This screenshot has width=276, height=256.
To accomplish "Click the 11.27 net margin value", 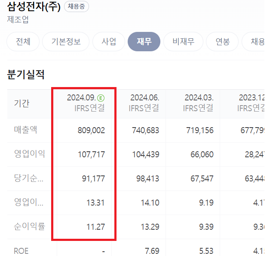I will pyautogui.click(x=96, y=227).
